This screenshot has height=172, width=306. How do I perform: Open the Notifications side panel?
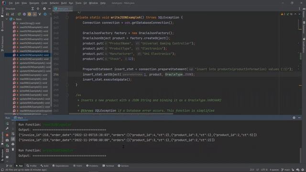tap(304, 45)
